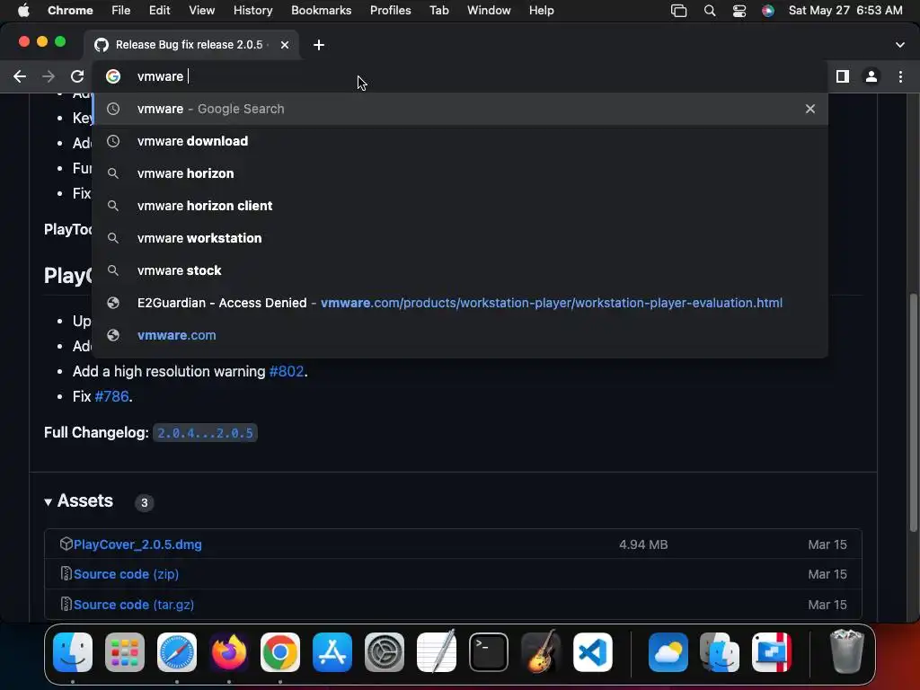The width and height of the screenshot is (920, 690).
Task: Open Migration Assistant icon in Dock
Action: pos(720,652)
